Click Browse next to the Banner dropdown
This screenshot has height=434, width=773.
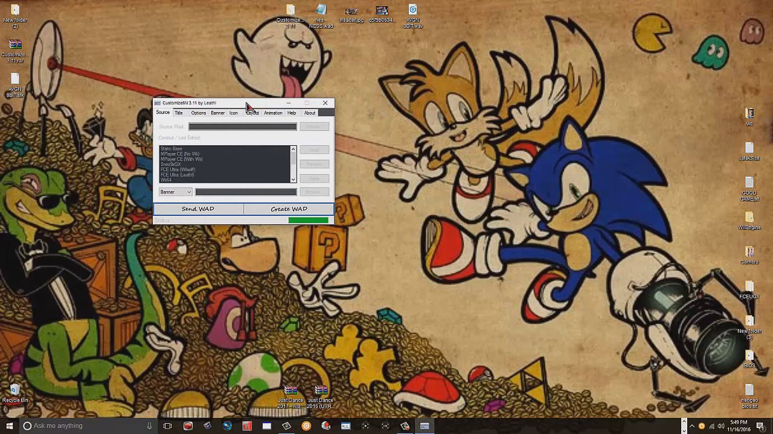[314, 192]
